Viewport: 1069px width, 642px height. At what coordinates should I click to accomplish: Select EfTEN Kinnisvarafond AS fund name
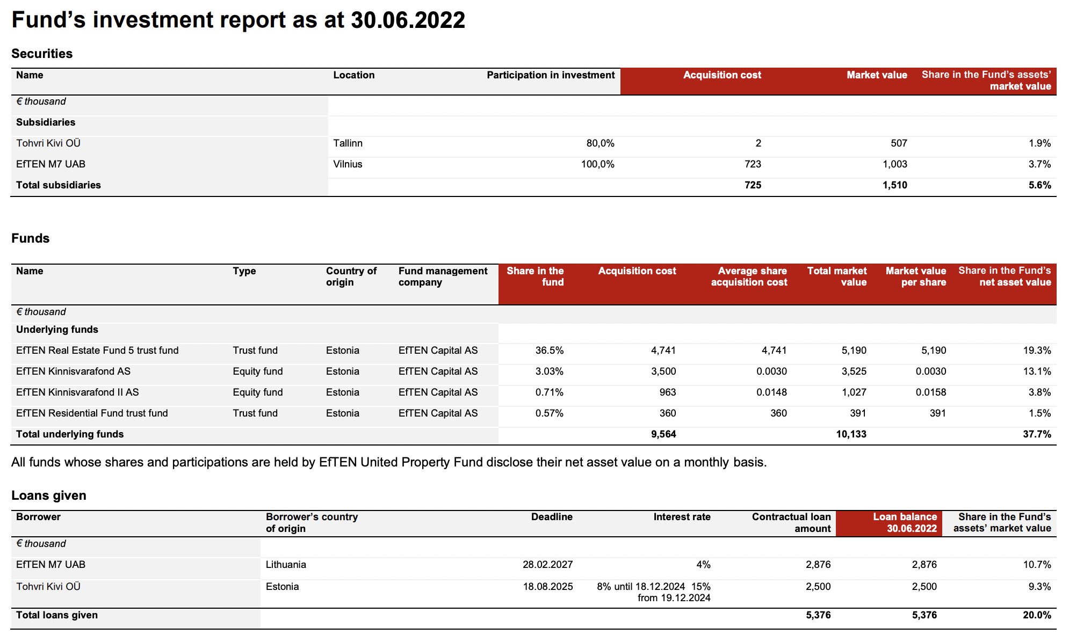73,371
